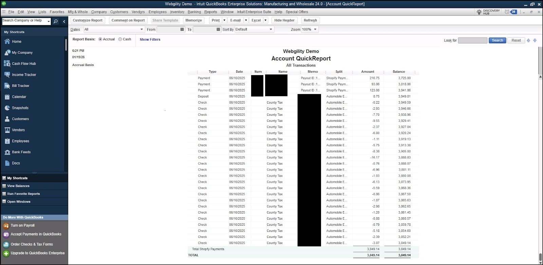This screenshot has width=543, height=265.
Task: Click the Turn on Payroll icon
Action: pos(6,226)
